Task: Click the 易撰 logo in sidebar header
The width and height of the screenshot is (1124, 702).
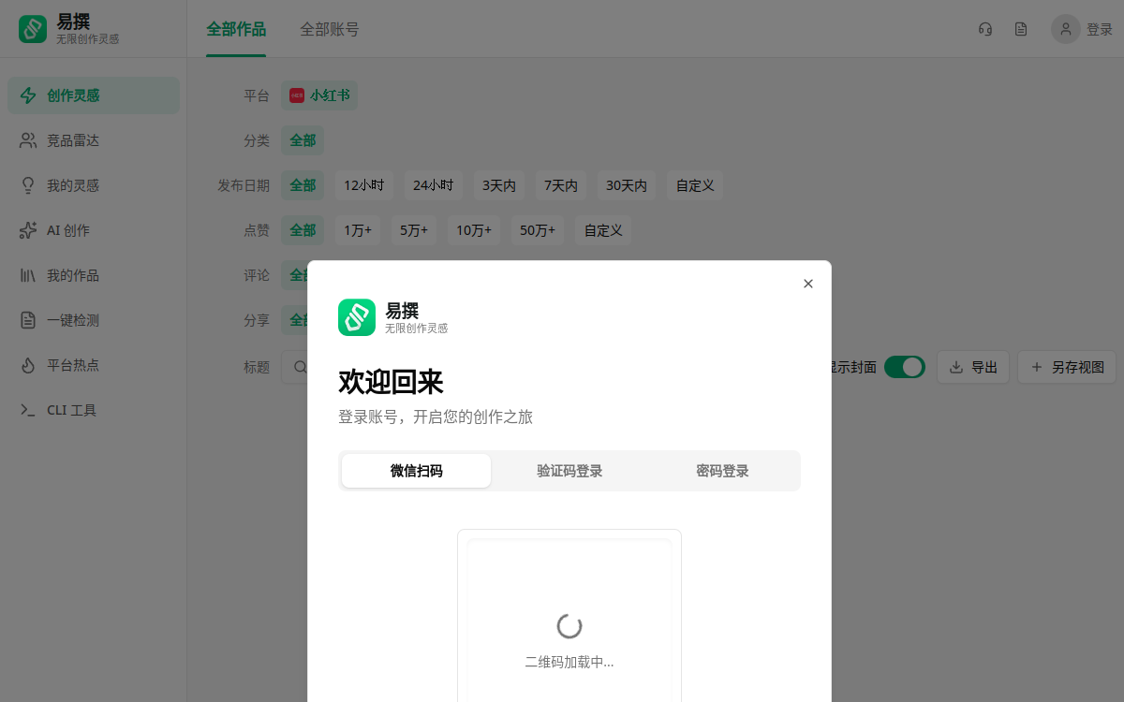Action: tap(33, 29)
